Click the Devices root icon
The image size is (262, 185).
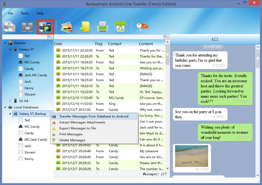(x=10, y=43)
